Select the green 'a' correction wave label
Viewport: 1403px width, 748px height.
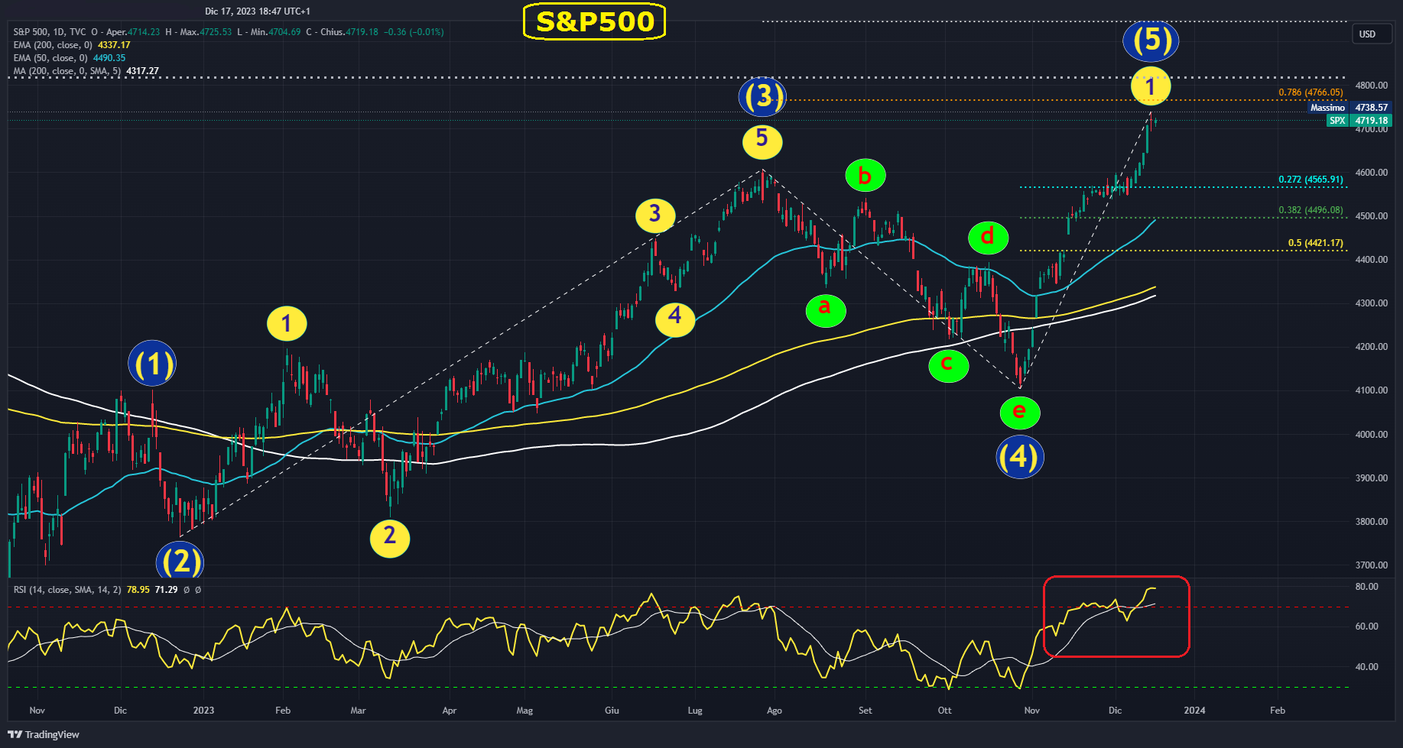[x=826, y=309]
